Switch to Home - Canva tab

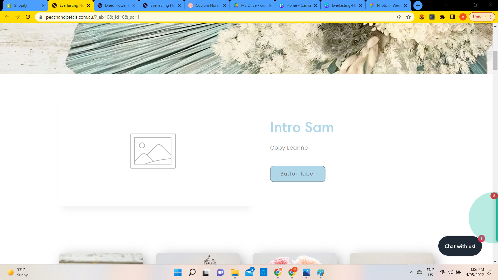[298, 5]
